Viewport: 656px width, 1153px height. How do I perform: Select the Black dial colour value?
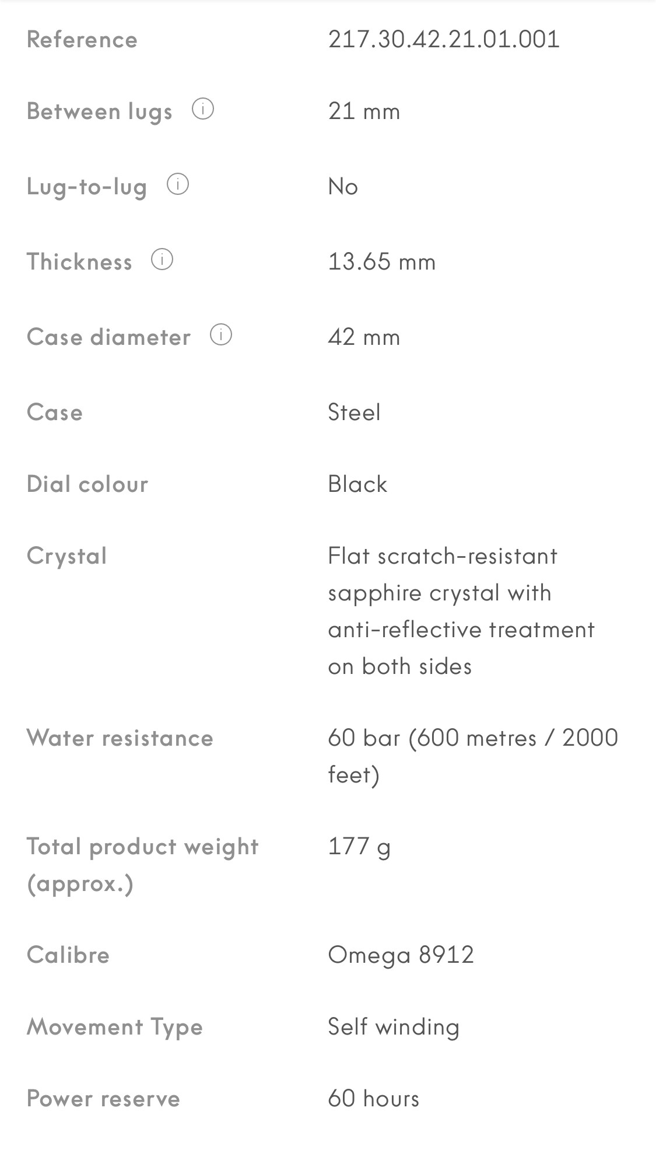[x=357, y=484]
